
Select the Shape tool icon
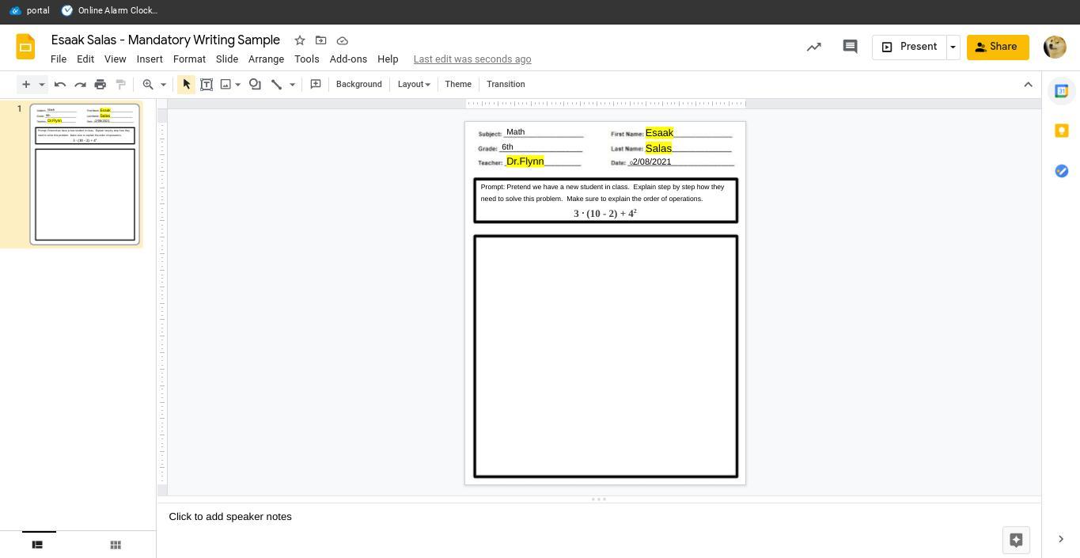click(x=255, y=84)
